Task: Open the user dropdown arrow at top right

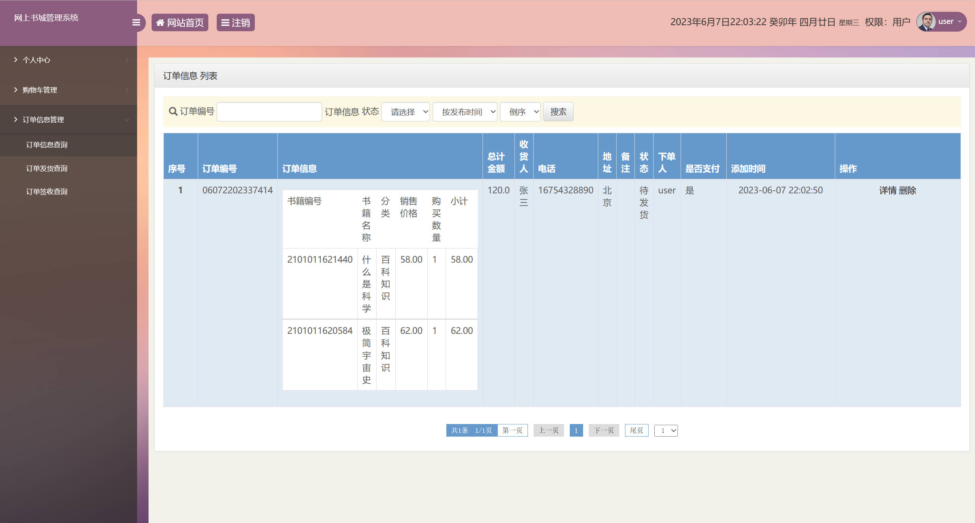Action: coord(960,22)
